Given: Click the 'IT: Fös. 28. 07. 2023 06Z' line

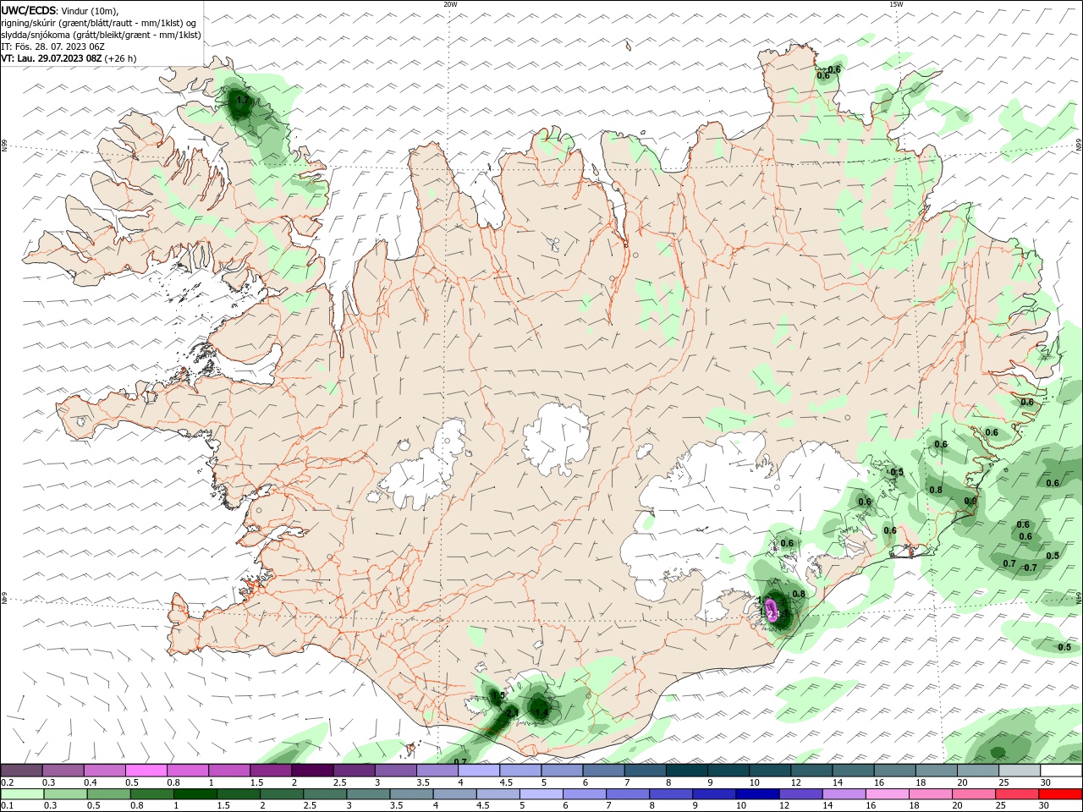Looking at the screenshot, I should point(52,47).
